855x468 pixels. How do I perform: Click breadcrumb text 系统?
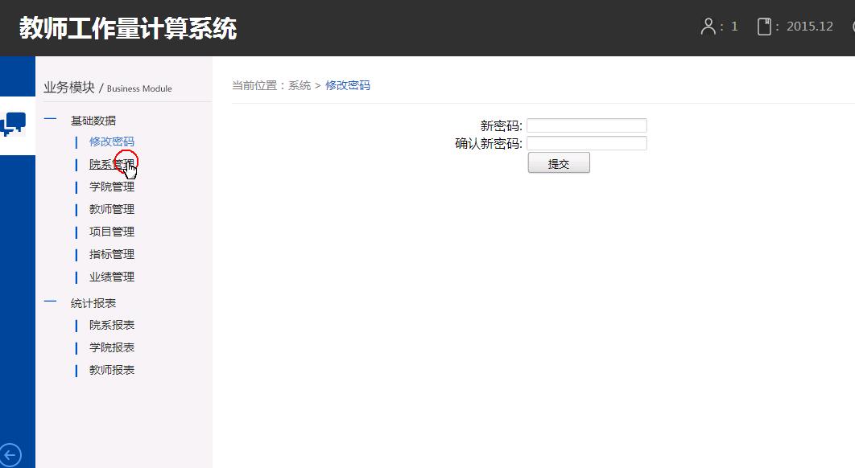(299, 85)
